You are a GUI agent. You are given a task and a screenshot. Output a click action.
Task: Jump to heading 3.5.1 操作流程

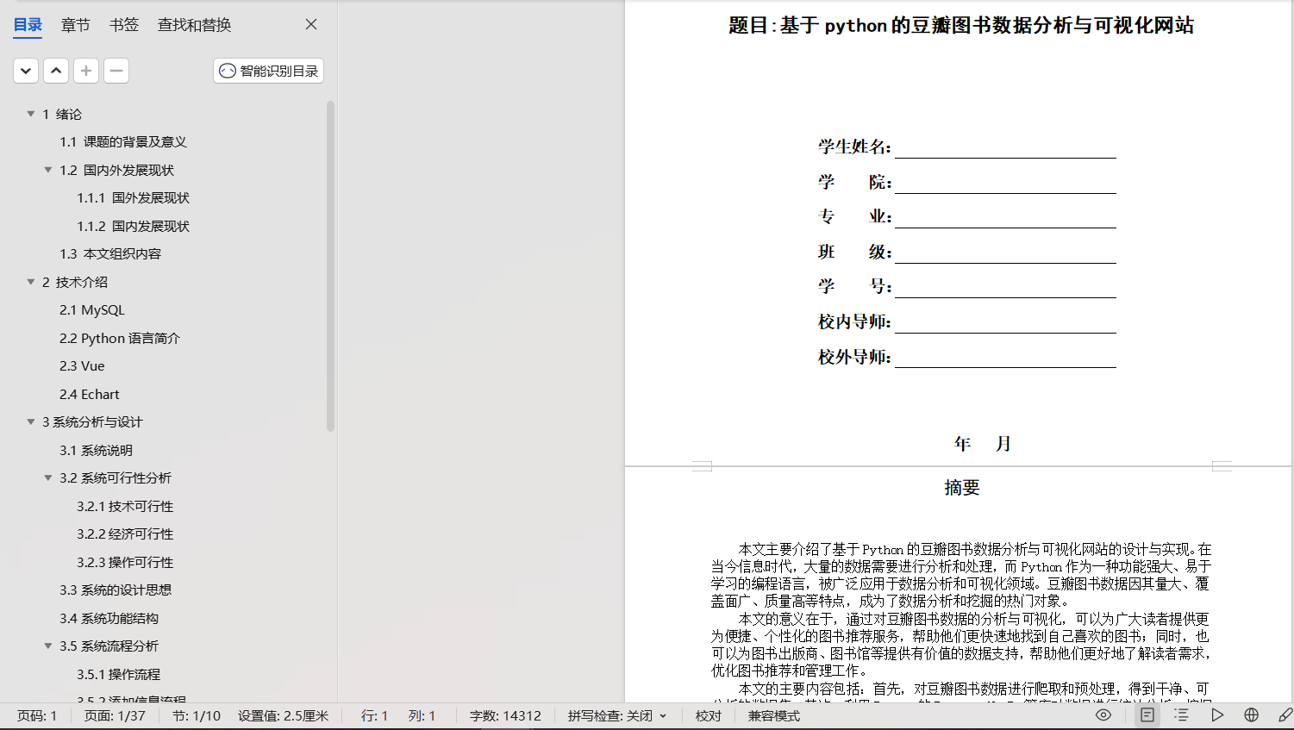pyautogui.click(x=119, y=674)
